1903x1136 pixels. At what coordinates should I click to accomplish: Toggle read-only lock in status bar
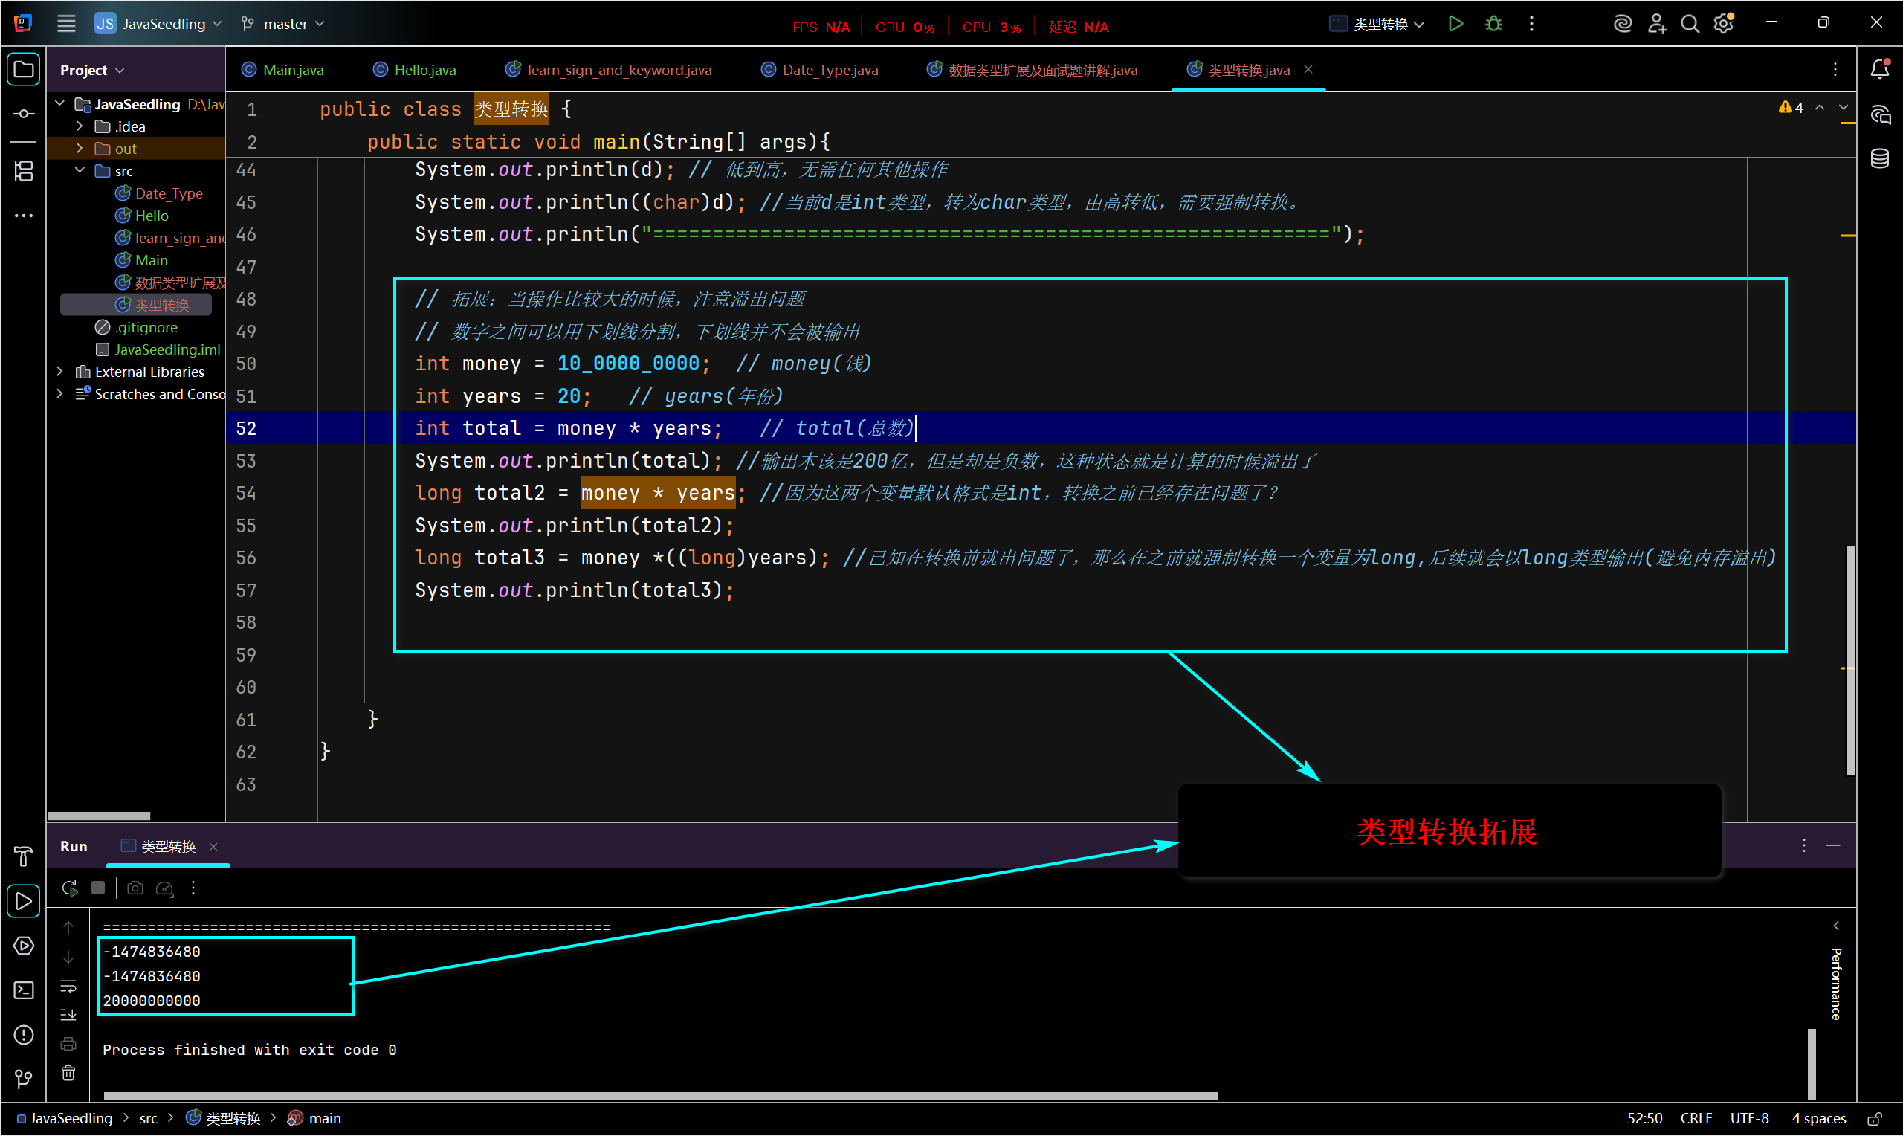[x=1875, y=1118]
